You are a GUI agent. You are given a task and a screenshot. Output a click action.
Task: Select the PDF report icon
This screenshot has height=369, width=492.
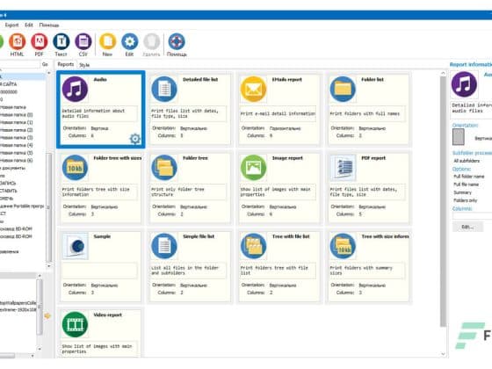tap(343, 168)
